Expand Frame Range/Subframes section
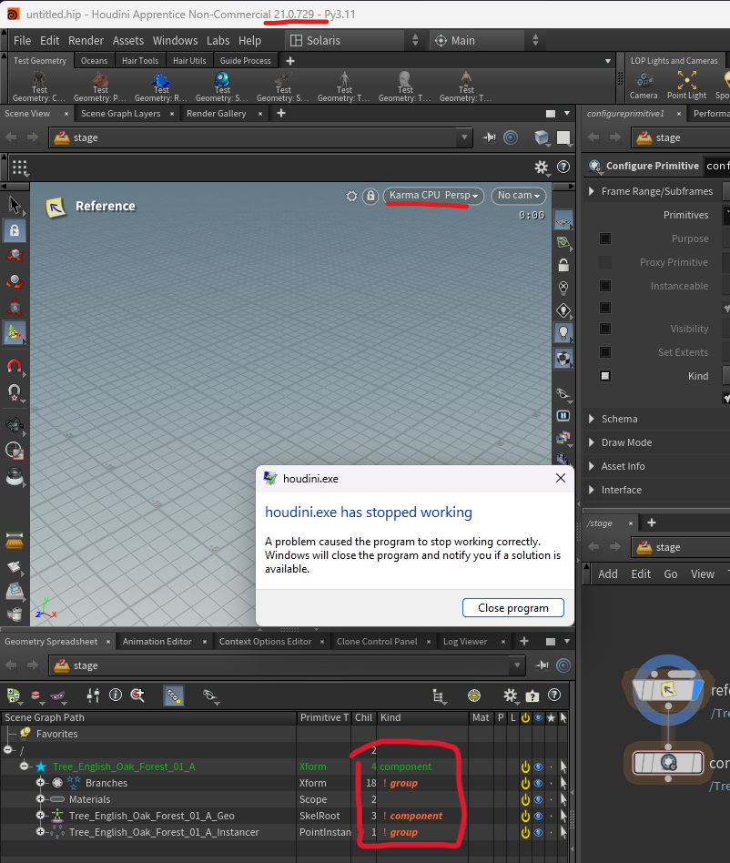730x863 pixels. pyautogui.click(x=591, y=191)
